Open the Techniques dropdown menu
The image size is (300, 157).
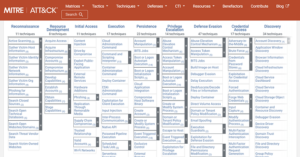pos(128,6)
